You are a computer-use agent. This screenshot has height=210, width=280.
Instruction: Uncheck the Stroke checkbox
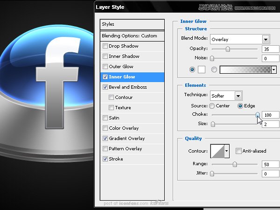(x=105, y=159)
